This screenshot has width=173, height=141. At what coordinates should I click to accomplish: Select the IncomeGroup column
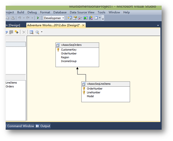click(69, 61)
